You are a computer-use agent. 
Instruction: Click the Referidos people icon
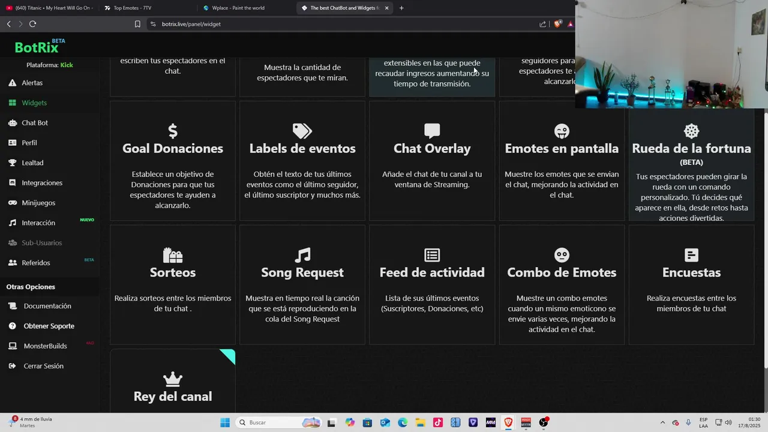point(12,263)
